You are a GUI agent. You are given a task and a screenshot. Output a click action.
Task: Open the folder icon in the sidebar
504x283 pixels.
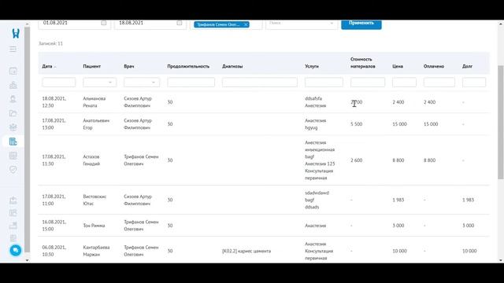(13, 113)
